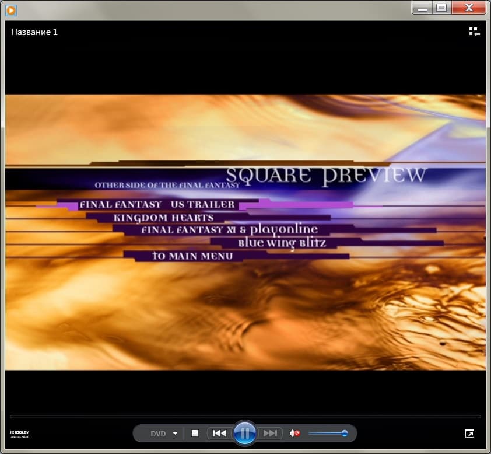
Task: Maximize the player window
Action: coord(442,8)
